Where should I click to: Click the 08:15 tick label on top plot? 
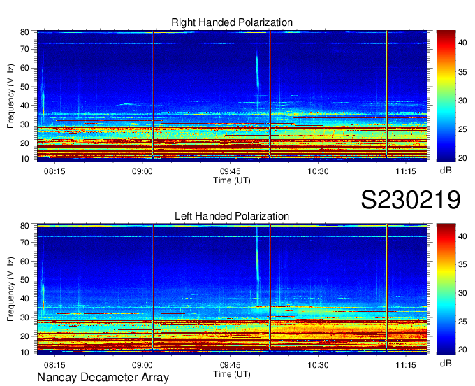(x=54, y=171)
